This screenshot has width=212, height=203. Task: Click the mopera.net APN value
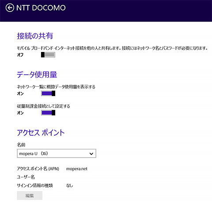click(77, 169)
